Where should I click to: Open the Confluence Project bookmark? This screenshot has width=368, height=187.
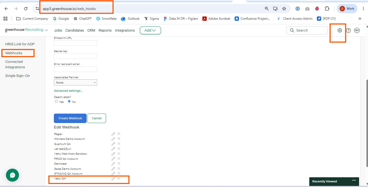252,19
